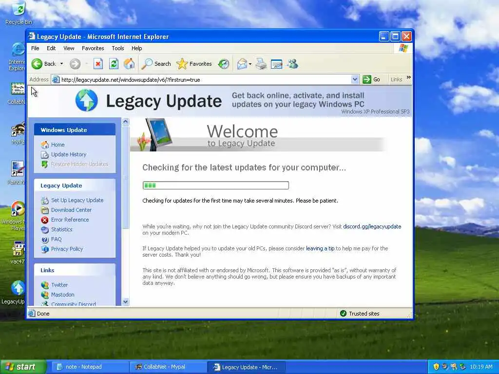This screenshot has width=499, height=374.
Task: Open Download Center sidebar link
Action: coord(71,210)
